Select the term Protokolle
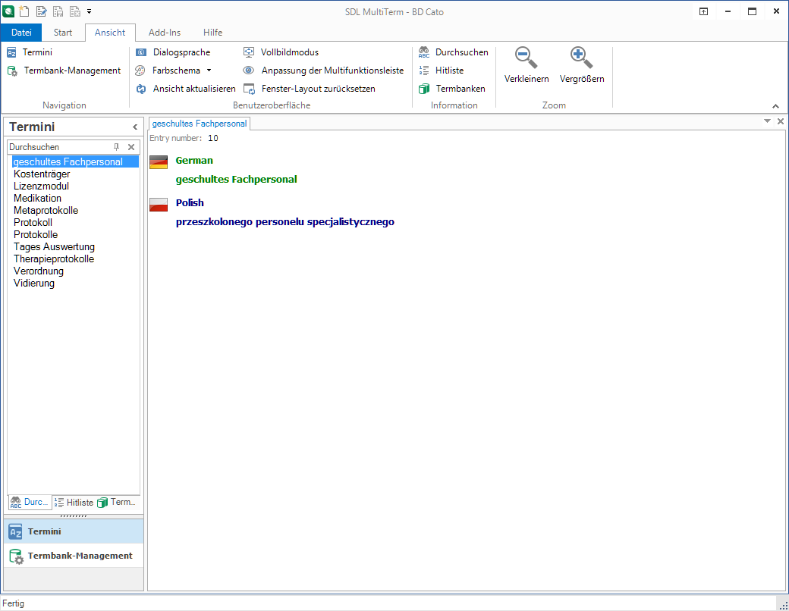789x611 pixels. [x=36, y=234]
